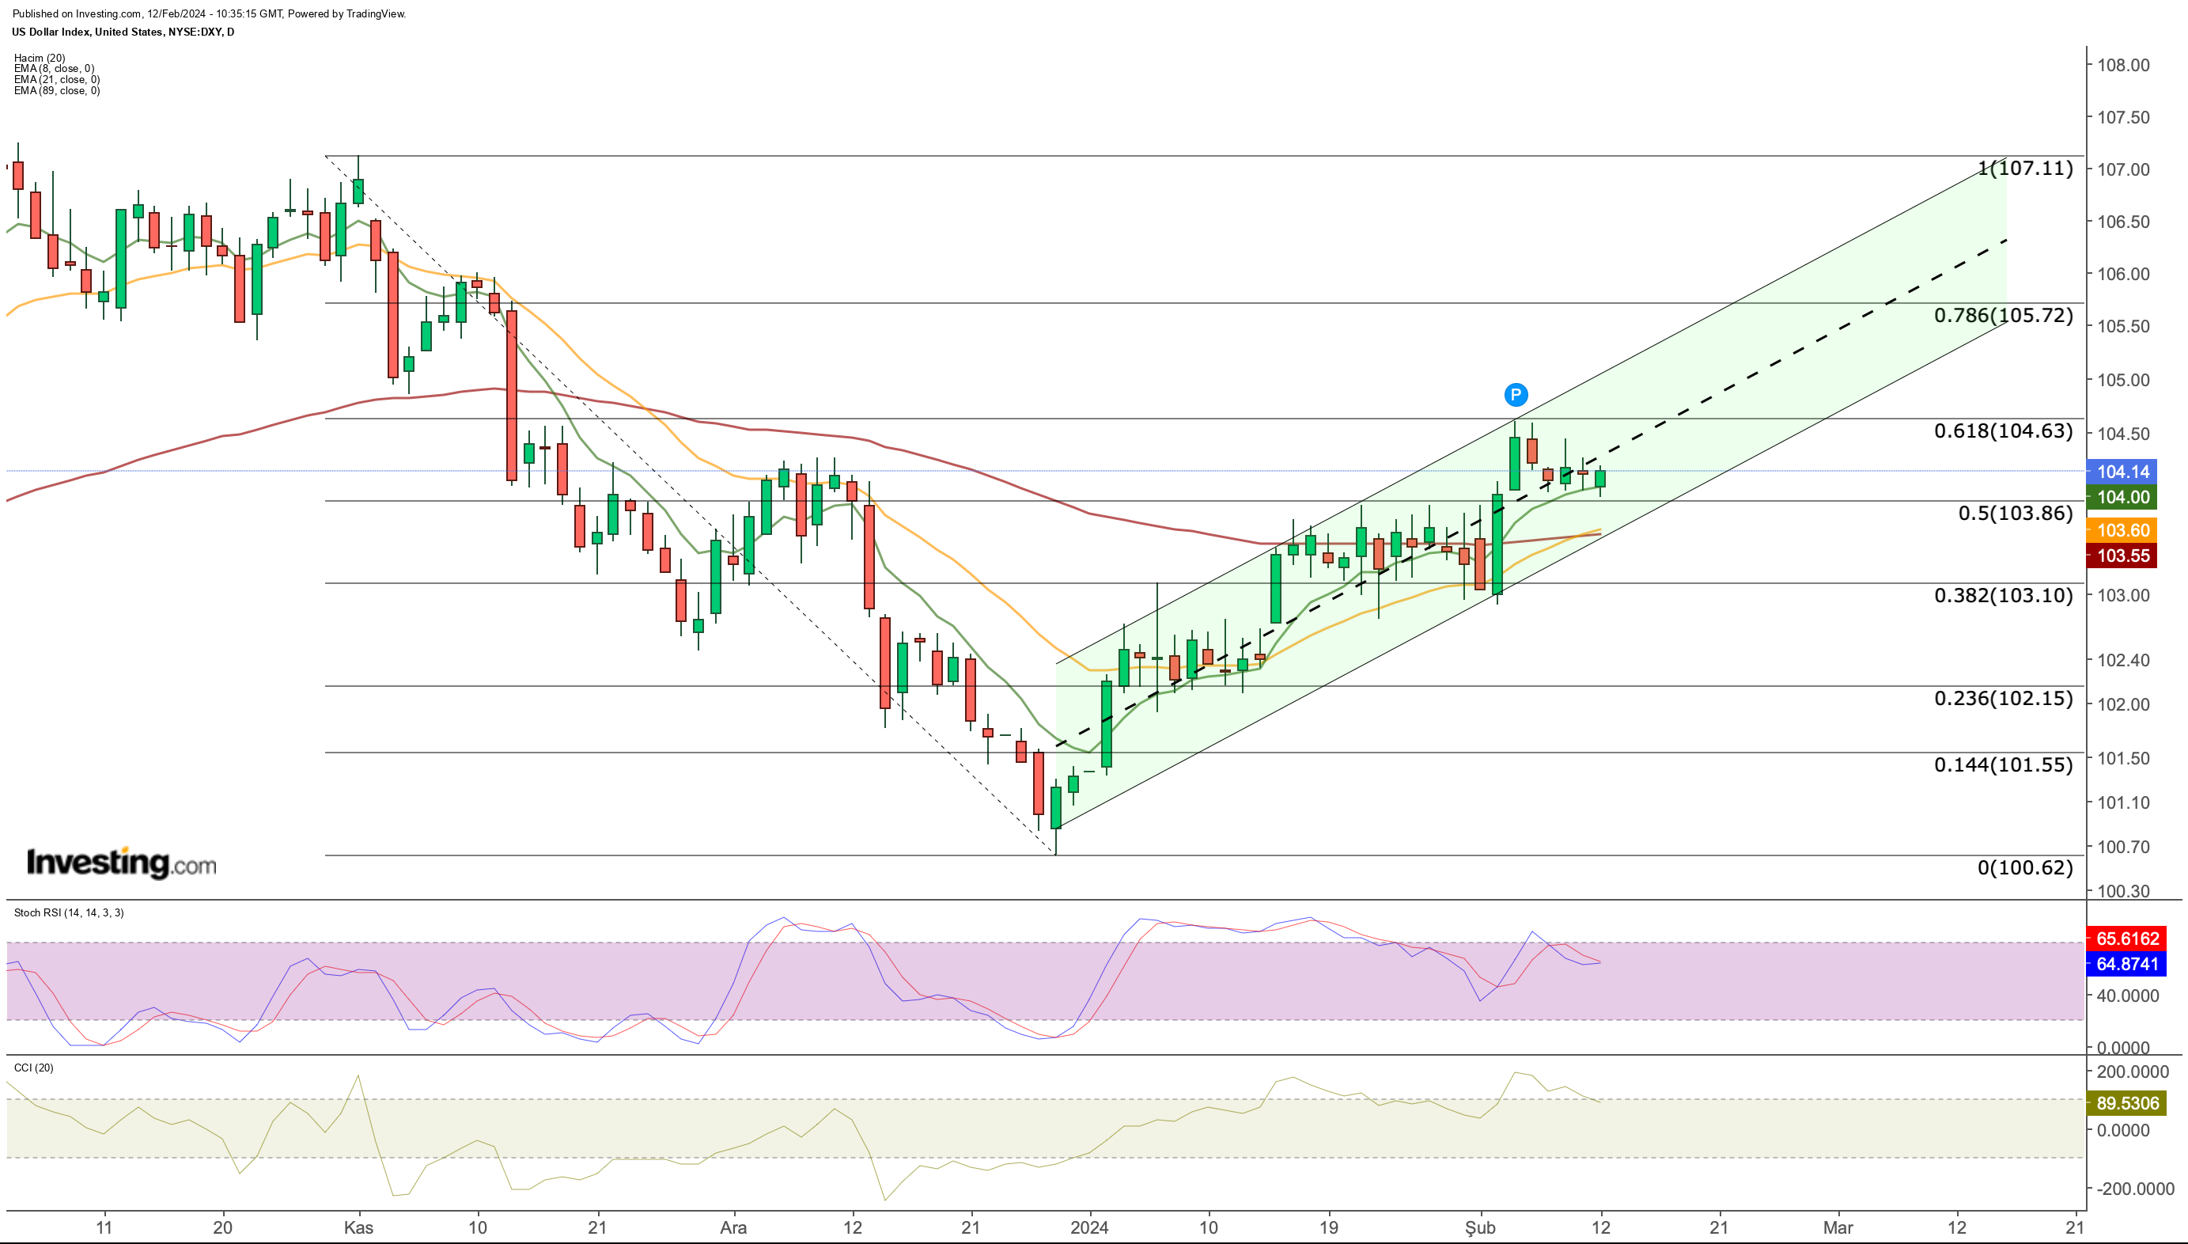Select the 'EMA (89, close, 0)' indicator label

coord(56,90)
